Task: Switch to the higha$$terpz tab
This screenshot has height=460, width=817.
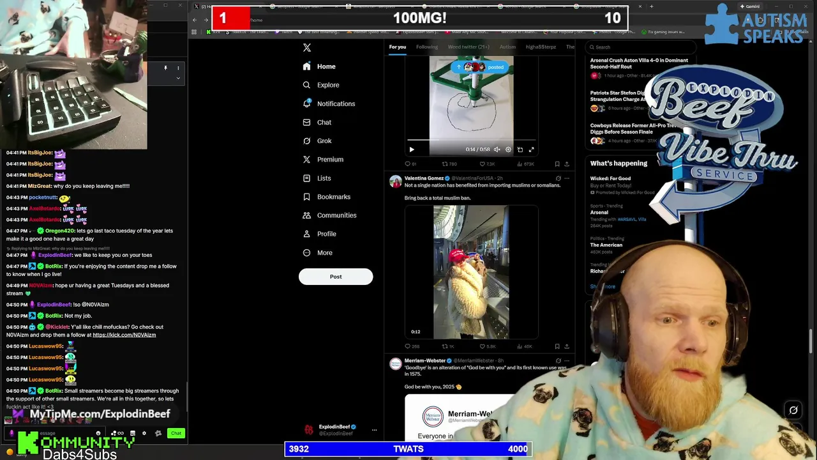Action: pos(541,47)
